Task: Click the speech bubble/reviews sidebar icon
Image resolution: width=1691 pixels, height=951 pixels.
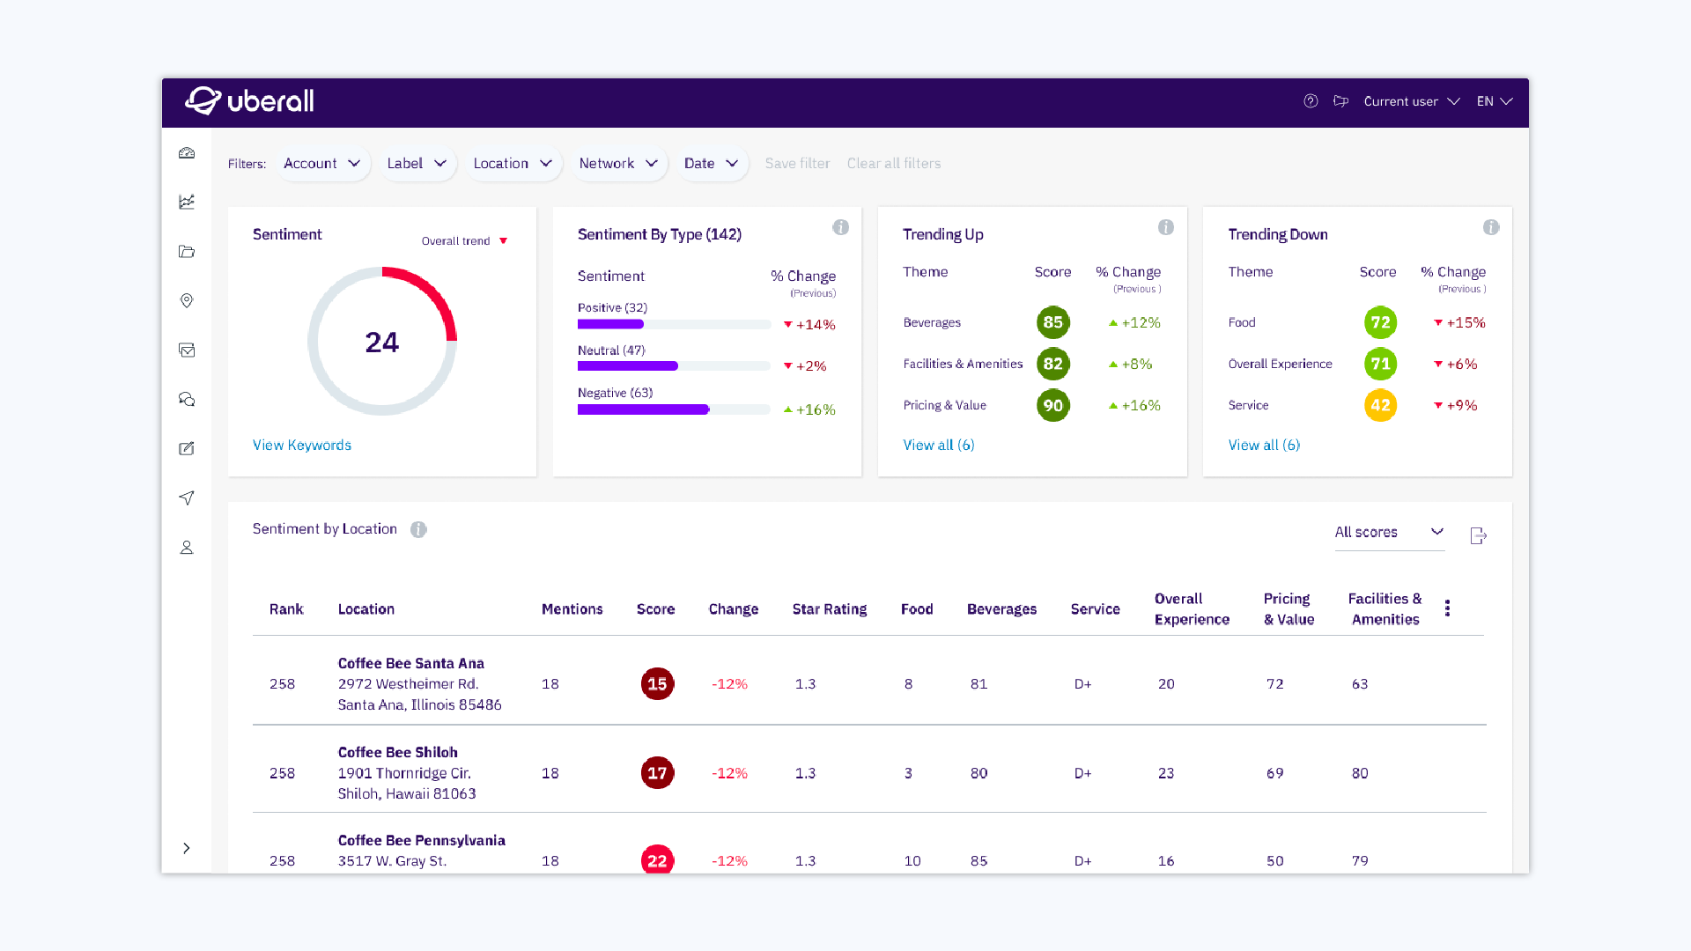Action: tap(186, 398)
